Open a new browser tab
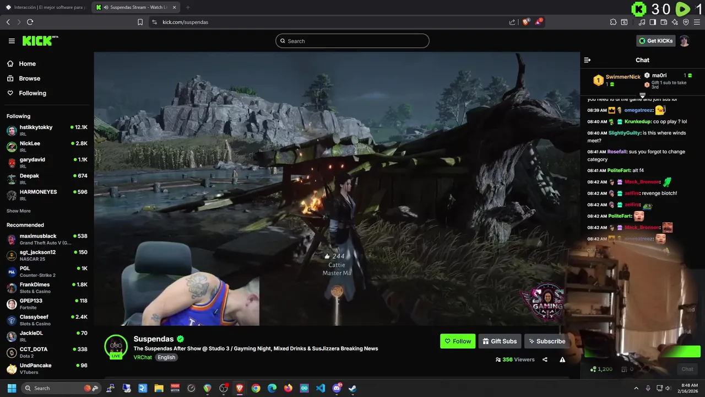 pos(188,7)
